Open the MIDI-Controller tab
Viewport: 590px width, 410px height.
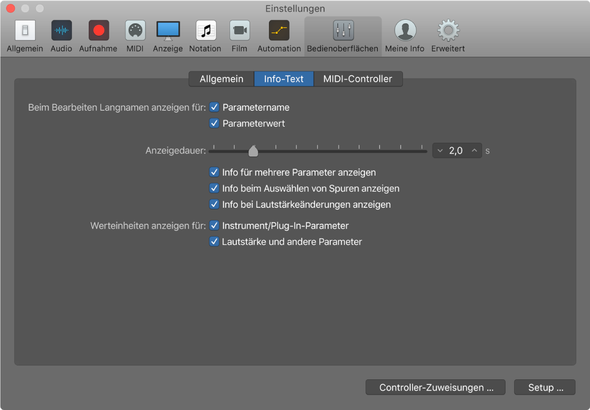coord(358,79)
